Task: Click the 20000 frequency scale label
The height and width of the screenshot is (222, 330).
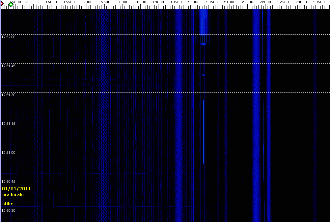Action: point(194,2)
